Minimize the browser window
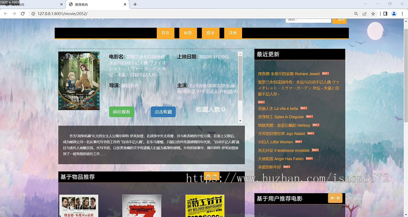Image resolution: width=408 pixels, height=217 pixels. (378, 4)
